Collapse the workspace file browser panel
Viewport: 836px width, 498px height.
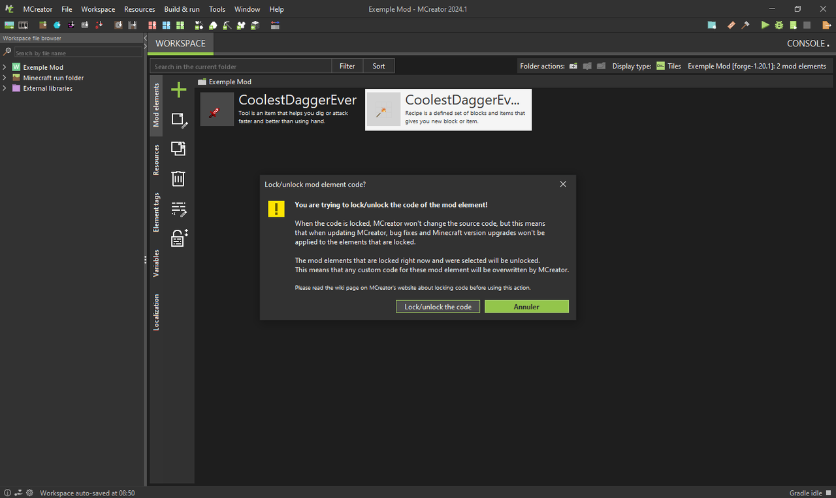click(x=145, y=39)
